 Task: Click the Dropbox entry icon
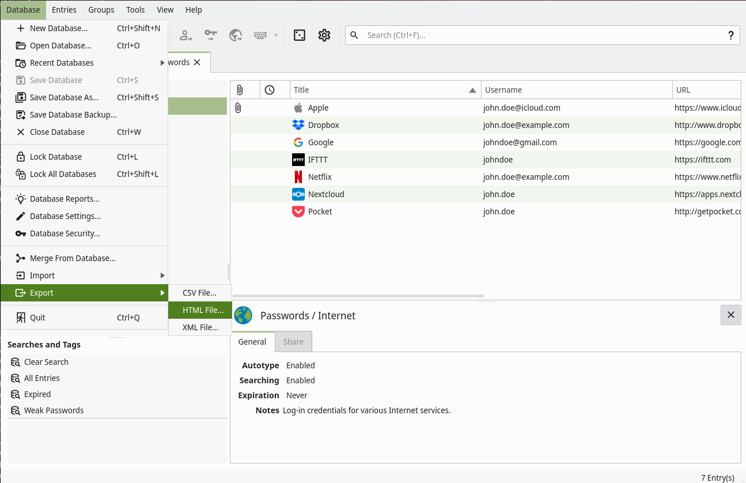pos(298,125)
